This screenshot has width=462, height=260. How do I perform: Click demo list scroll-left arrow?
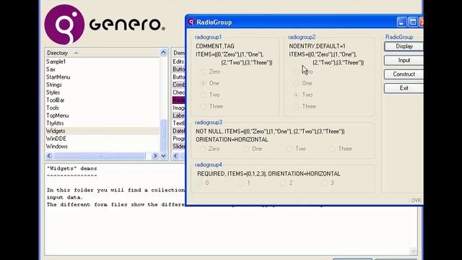(x=175, y=156)
